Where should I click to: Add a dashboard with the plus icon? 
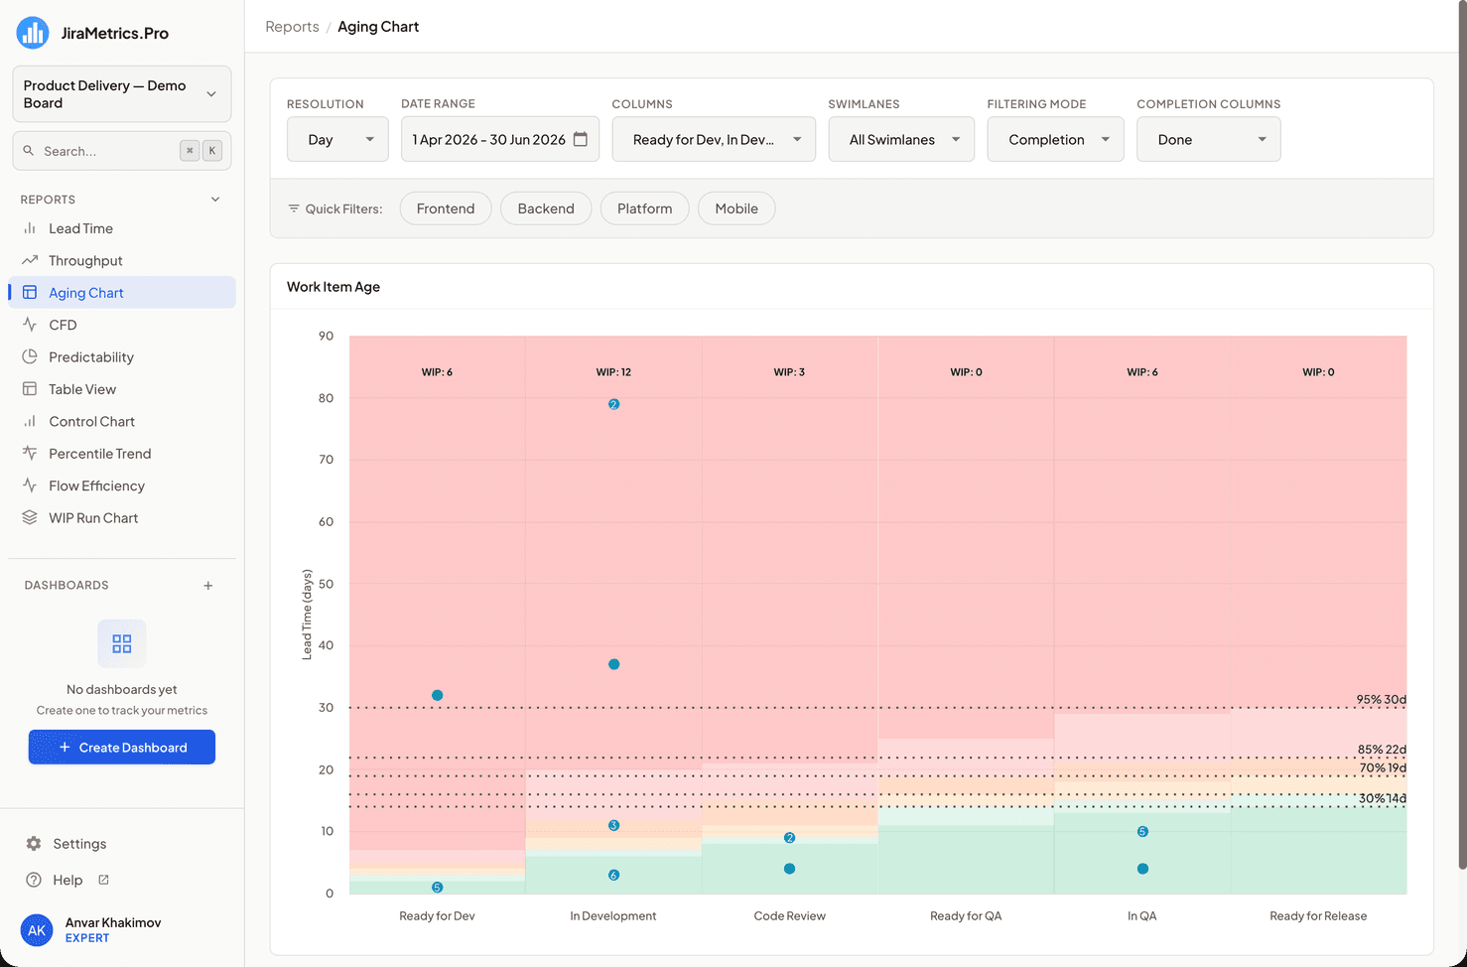(x=208, y=586)
